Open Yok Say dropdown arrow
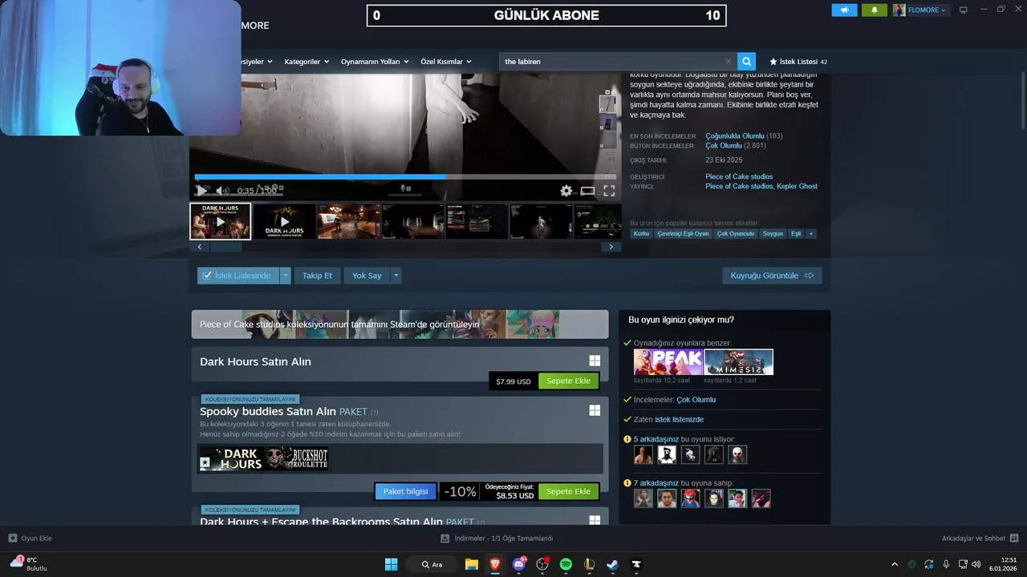The width and height of the screenshot is (1027, 577). pos(396,276)
